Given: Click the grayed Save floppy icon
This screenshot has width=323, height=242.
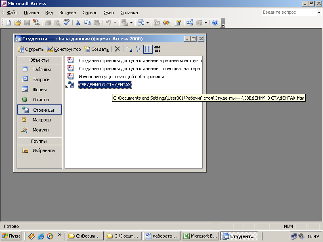Looking at the screenshot, I should coord(27,23).
